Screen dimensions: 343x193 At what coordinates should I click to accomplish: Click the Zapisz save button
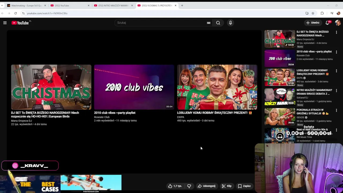[244, 186]
